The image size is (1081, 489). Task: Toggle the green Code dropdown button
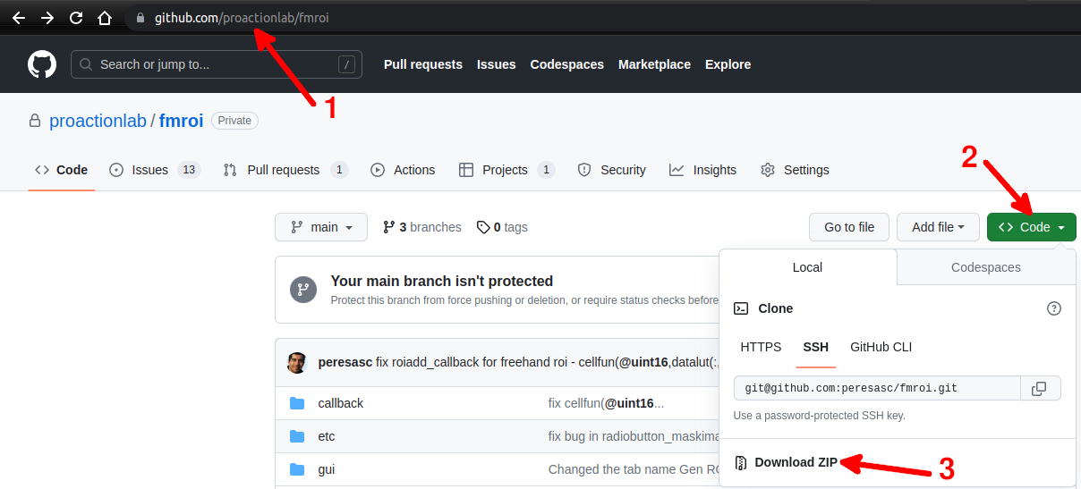click(x=1032, y=227)
